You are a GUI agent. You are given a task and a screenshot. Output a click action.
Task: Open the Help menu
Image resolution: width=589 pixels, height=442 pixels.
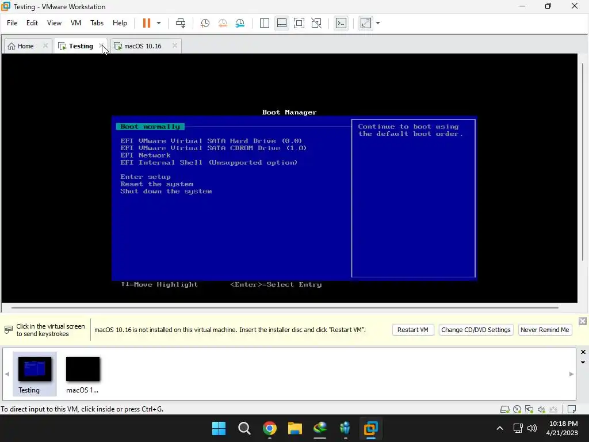[x=120, y=23]
